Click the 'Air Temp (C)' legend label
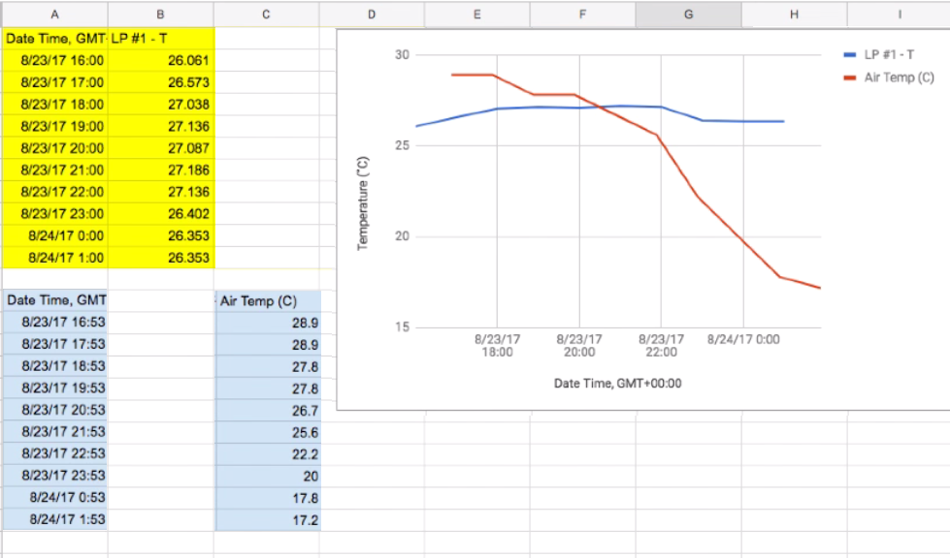 [899, 77]
